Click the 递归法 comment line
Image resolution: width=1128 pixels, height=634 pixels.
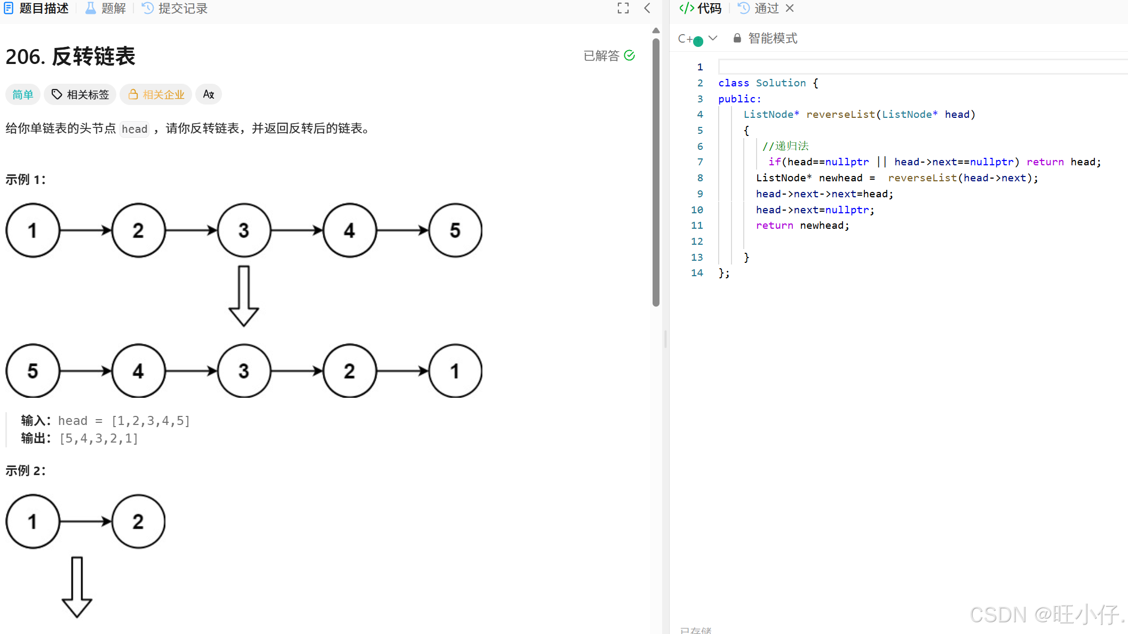(785, 146)
